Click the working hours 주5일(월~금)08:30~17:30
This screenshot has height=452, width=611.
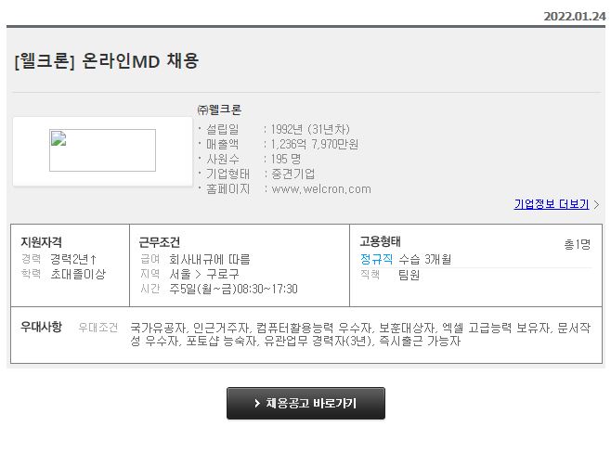233,289
